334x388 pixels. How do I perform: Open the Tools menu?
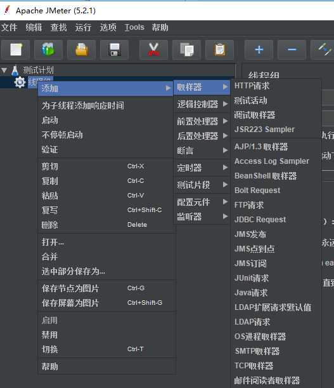click(134, 27)
